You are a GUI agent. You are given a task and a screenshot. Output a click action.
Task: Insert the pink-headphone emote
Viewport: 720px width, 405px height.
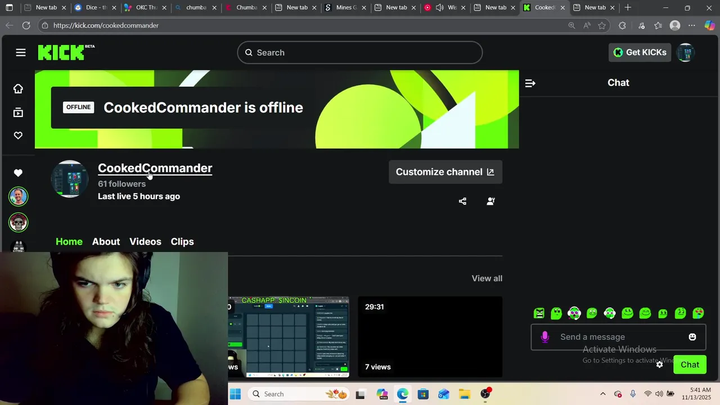[574, 313]
